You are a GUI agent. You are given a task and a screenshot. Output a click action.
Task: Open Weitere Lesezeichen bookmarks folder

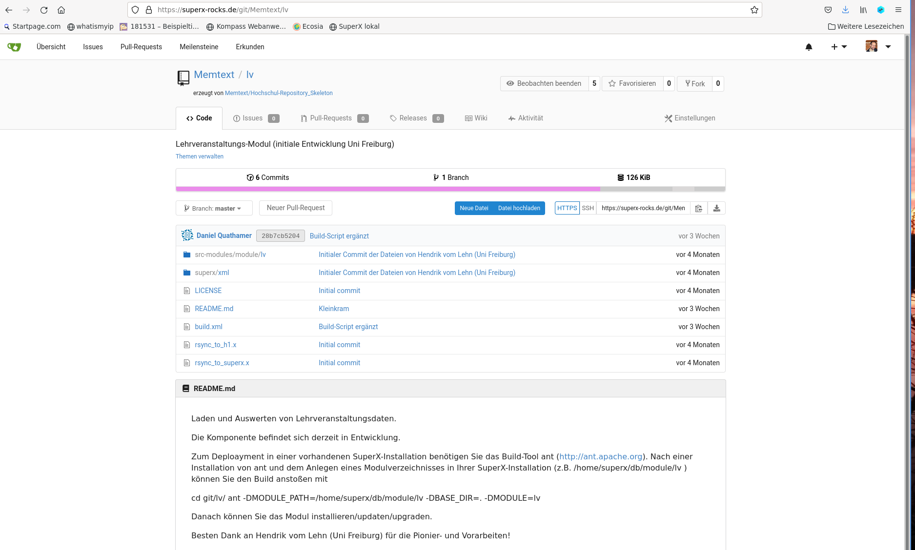click(x=866, y=26)
